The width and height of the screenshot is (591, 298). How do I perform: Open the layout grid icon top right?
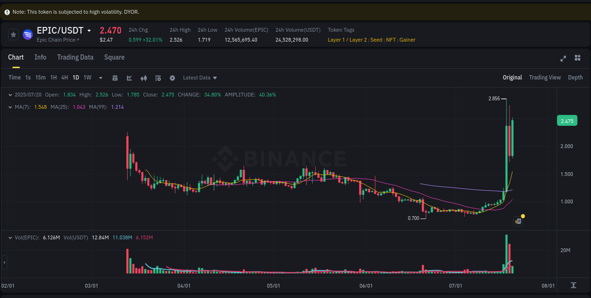(x=577, y=58)
